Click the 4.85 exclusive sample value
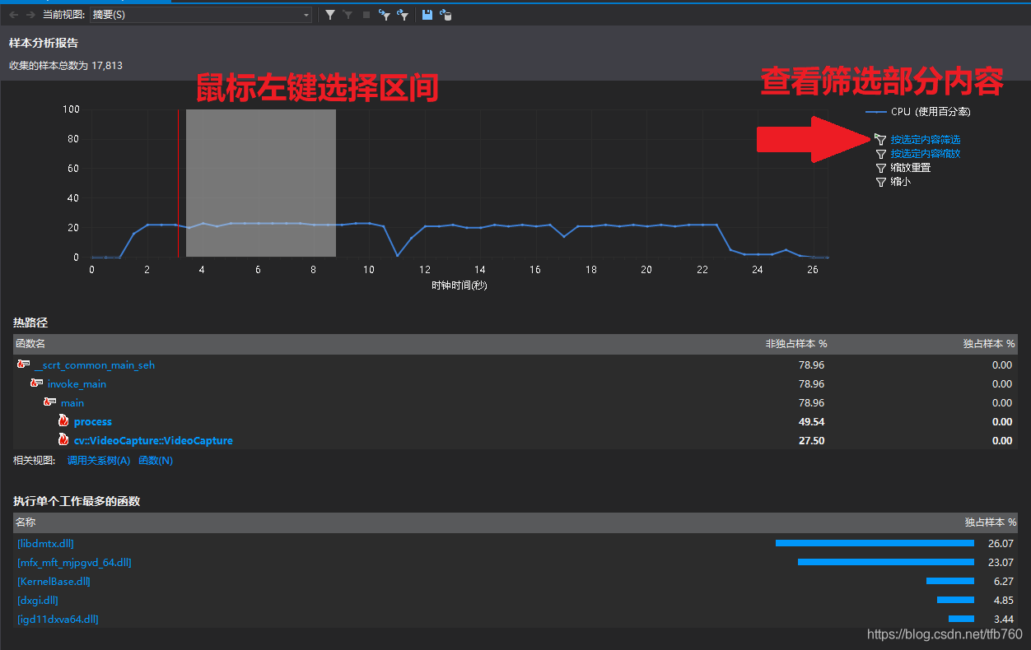Screen dimensions: 1031x650 pos(1004,601)
